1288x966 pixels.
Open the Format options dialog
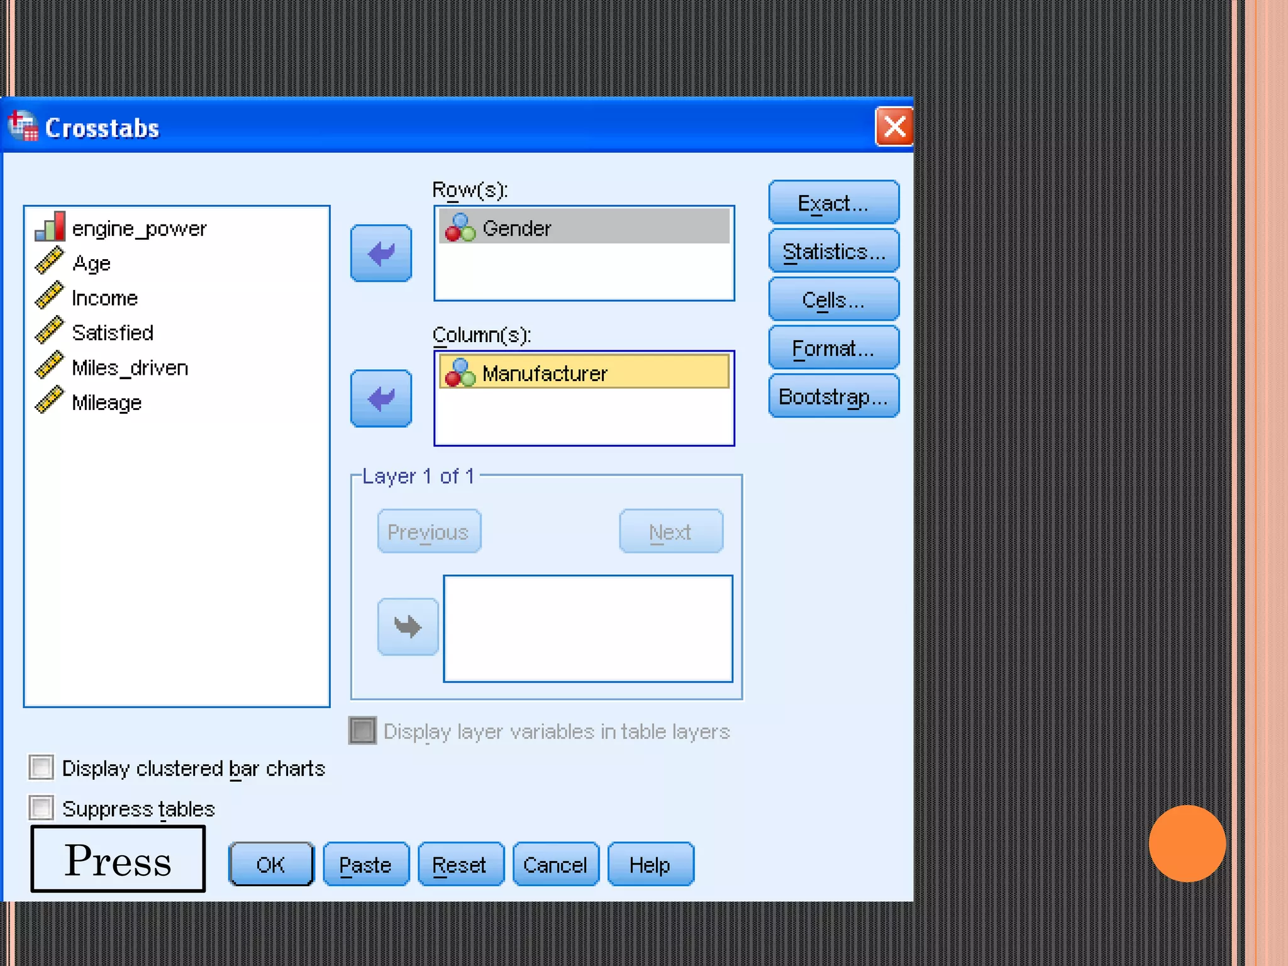(833, 348)
